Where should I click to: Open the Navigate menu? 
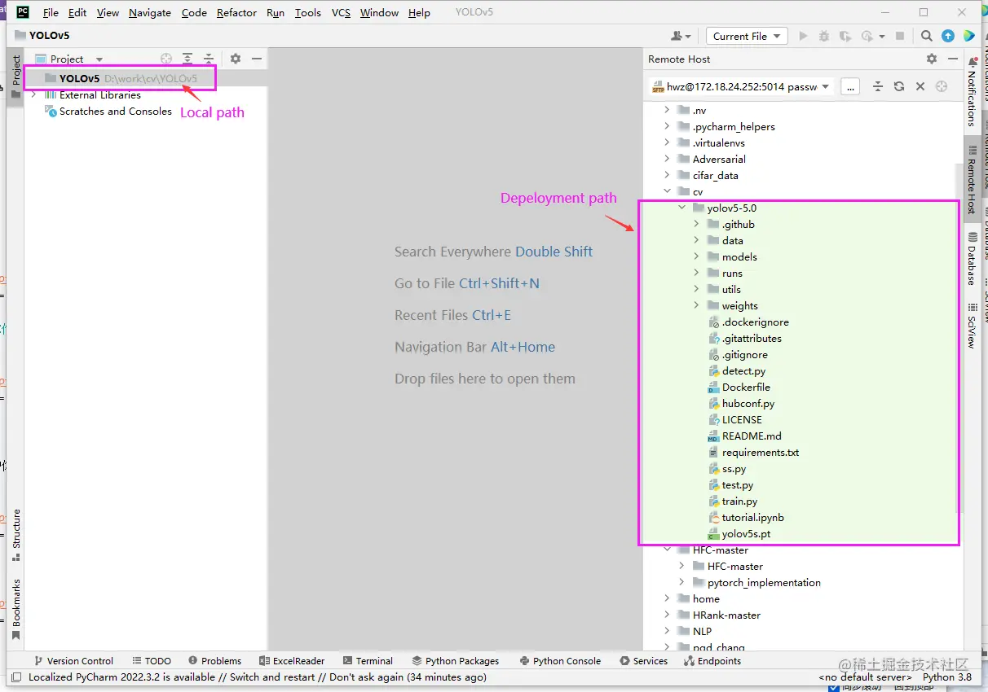coord(150,13)
